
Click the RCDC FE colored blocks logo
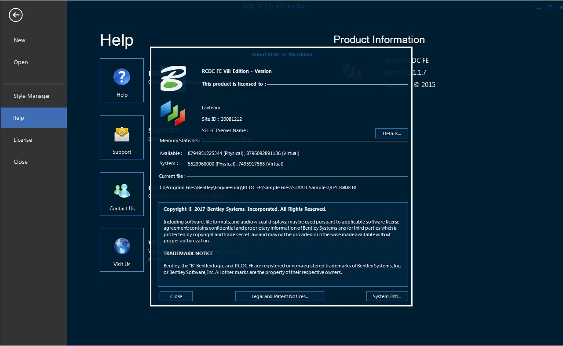173,113
